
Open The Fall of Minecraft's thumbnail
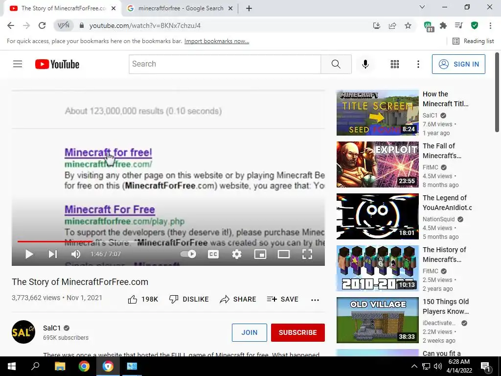[377, 164]
